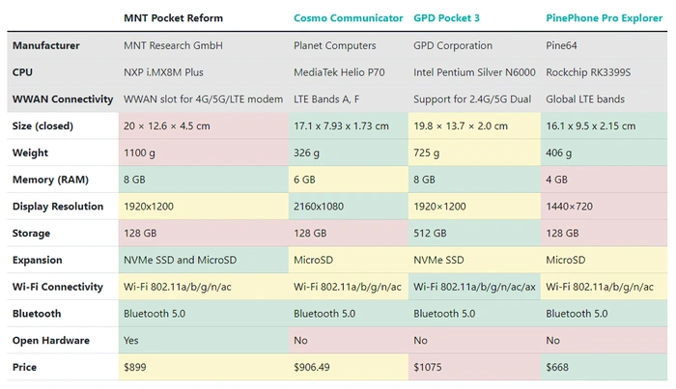The width and height of the screenshot is (676, 389).
Task: Click the Display Resolution row label
Action: (x=58, y=207)
